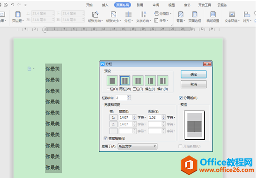
Task: Click the 上 top margin field 25.4 毫米
Action: [x=43, y=13]
